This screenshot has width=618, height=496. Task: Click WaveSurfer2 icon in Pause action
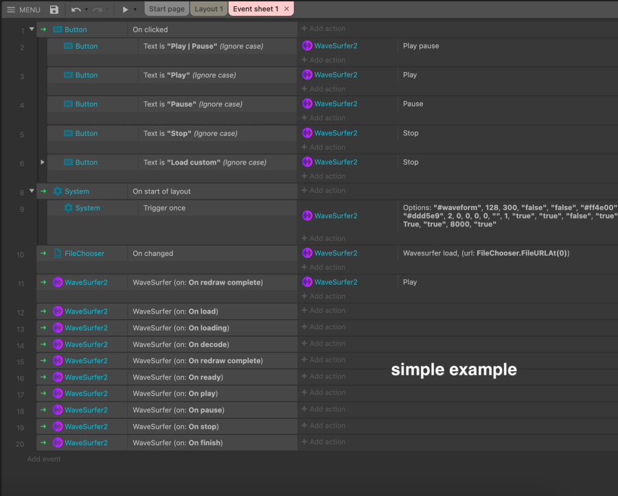[307, 104]
